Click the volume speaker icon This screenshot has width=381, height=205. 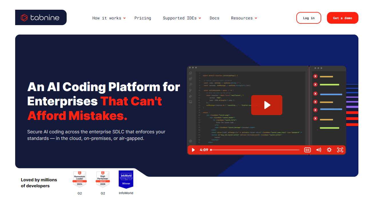(x=318, y=150)
